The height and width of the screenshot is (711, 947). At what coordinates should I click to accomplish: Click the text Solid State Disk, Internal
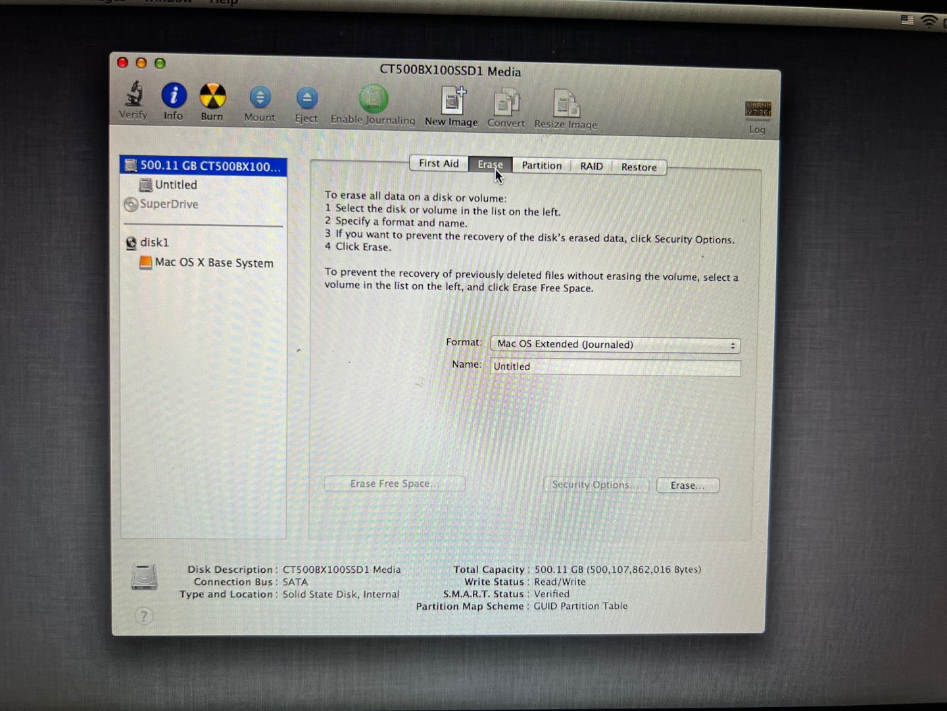(x=341, y=595)
